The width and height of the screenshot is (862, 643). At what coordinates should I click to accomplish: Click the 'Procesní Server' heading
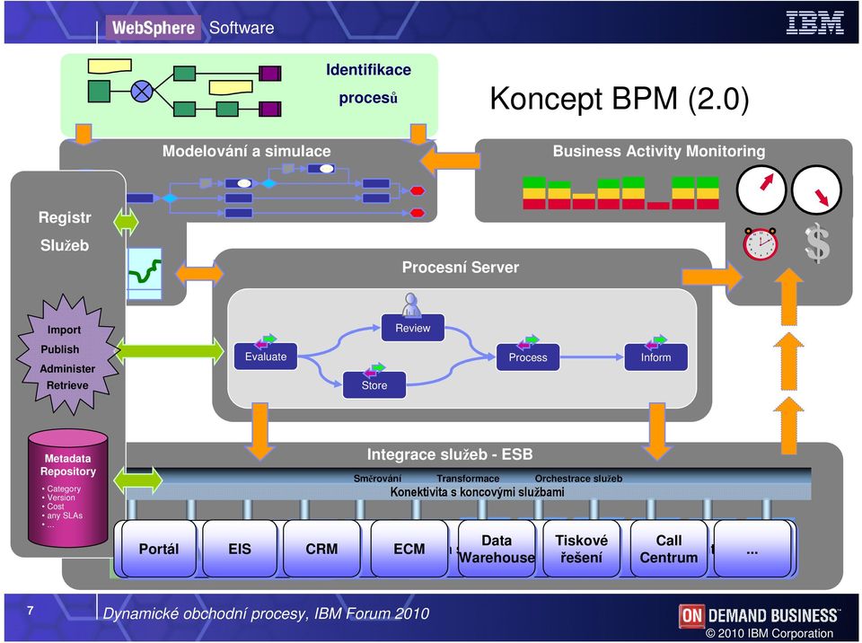click(x=460, y=268)
